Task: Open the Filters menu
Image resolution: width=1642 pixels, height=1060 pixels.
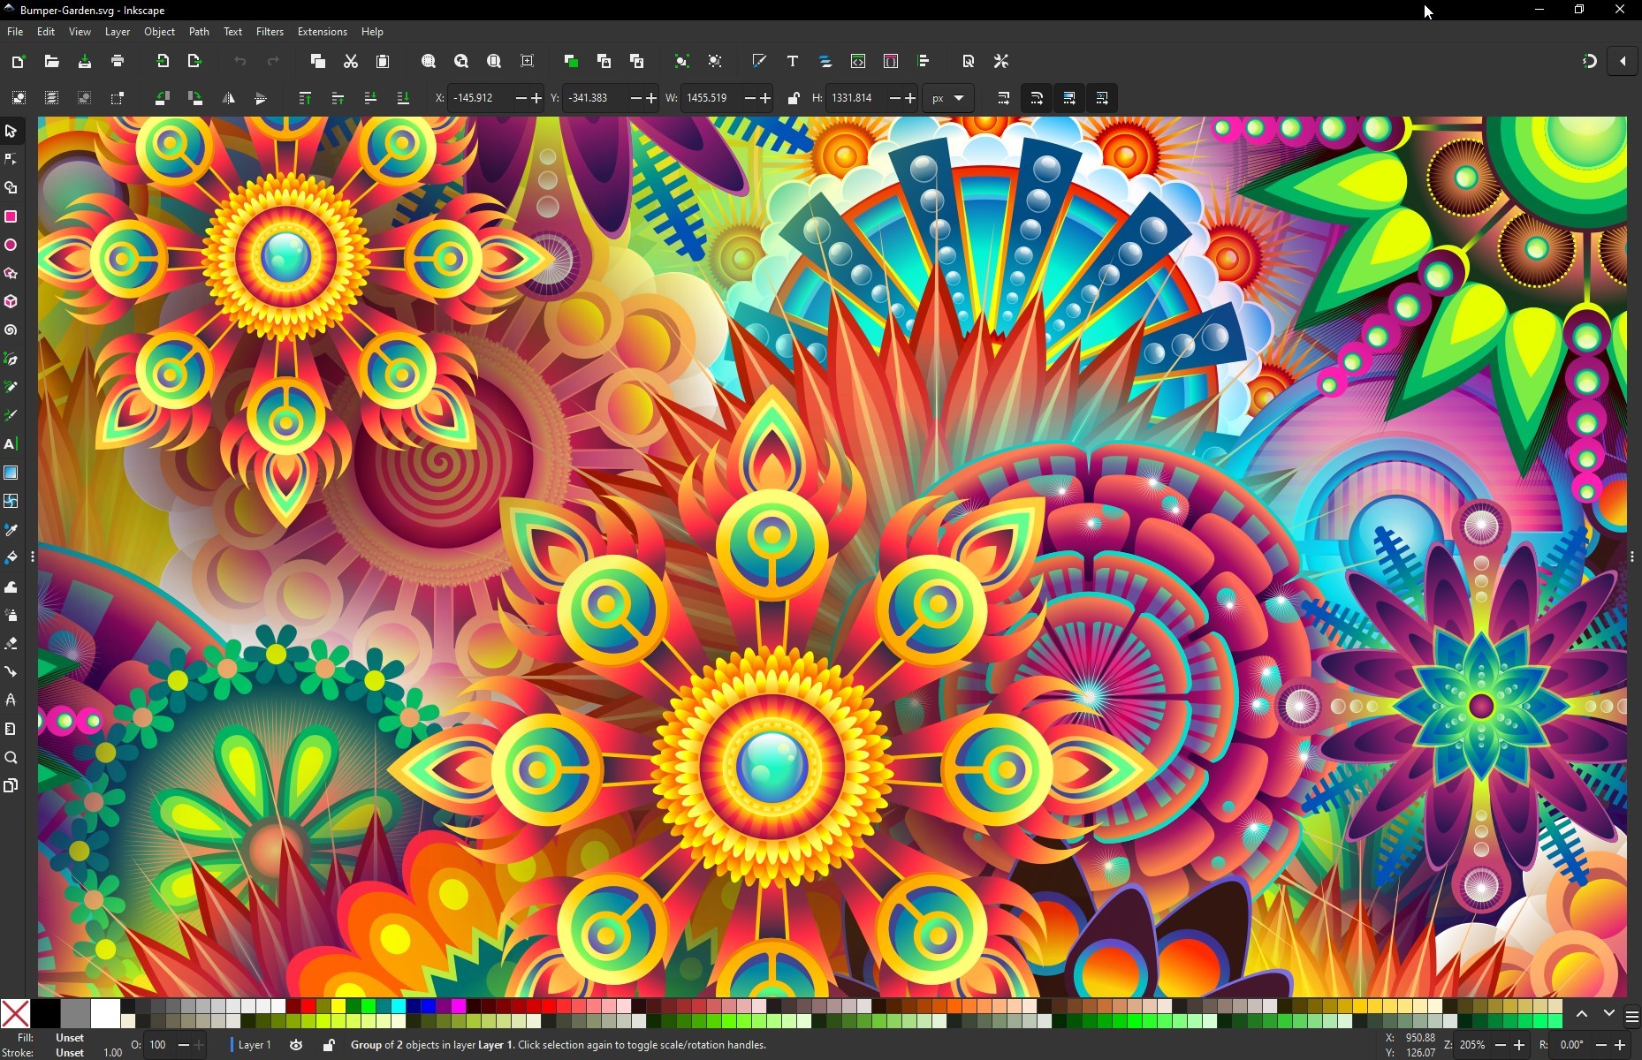Action: (x=270, y=32)
